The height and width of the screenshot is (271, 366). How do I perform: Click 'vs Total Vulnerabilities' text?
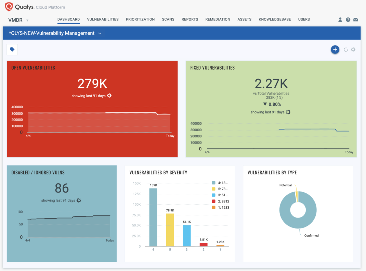(271, 93)
